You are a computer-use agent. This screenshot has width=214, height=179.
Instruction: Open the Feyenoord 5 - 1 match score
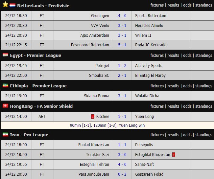[x=124, y=45]
